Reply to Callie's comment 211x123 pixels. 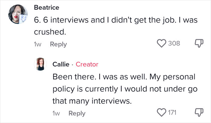(x=77, y=113)
